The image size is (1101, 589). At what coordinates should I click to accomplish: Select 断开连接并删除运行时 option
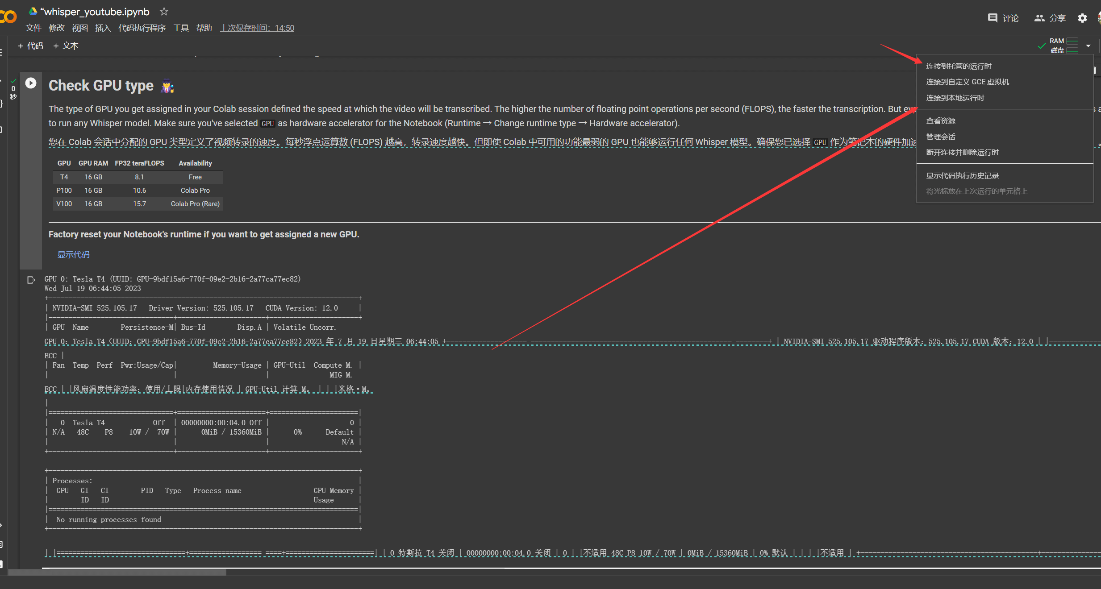962,152
